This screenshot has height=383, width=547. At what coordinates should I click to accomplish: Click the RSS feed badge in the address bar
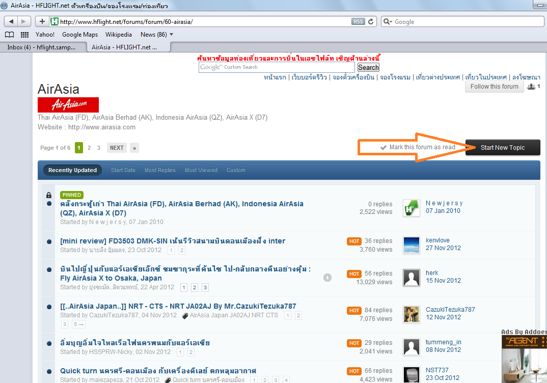click(358, 21)
